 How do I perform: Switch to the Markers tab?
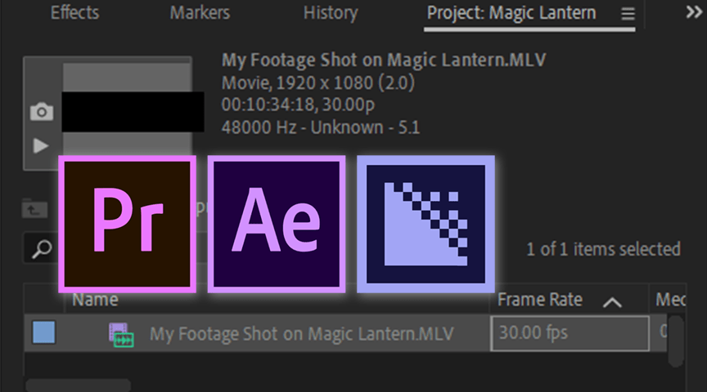click(200, 14)
